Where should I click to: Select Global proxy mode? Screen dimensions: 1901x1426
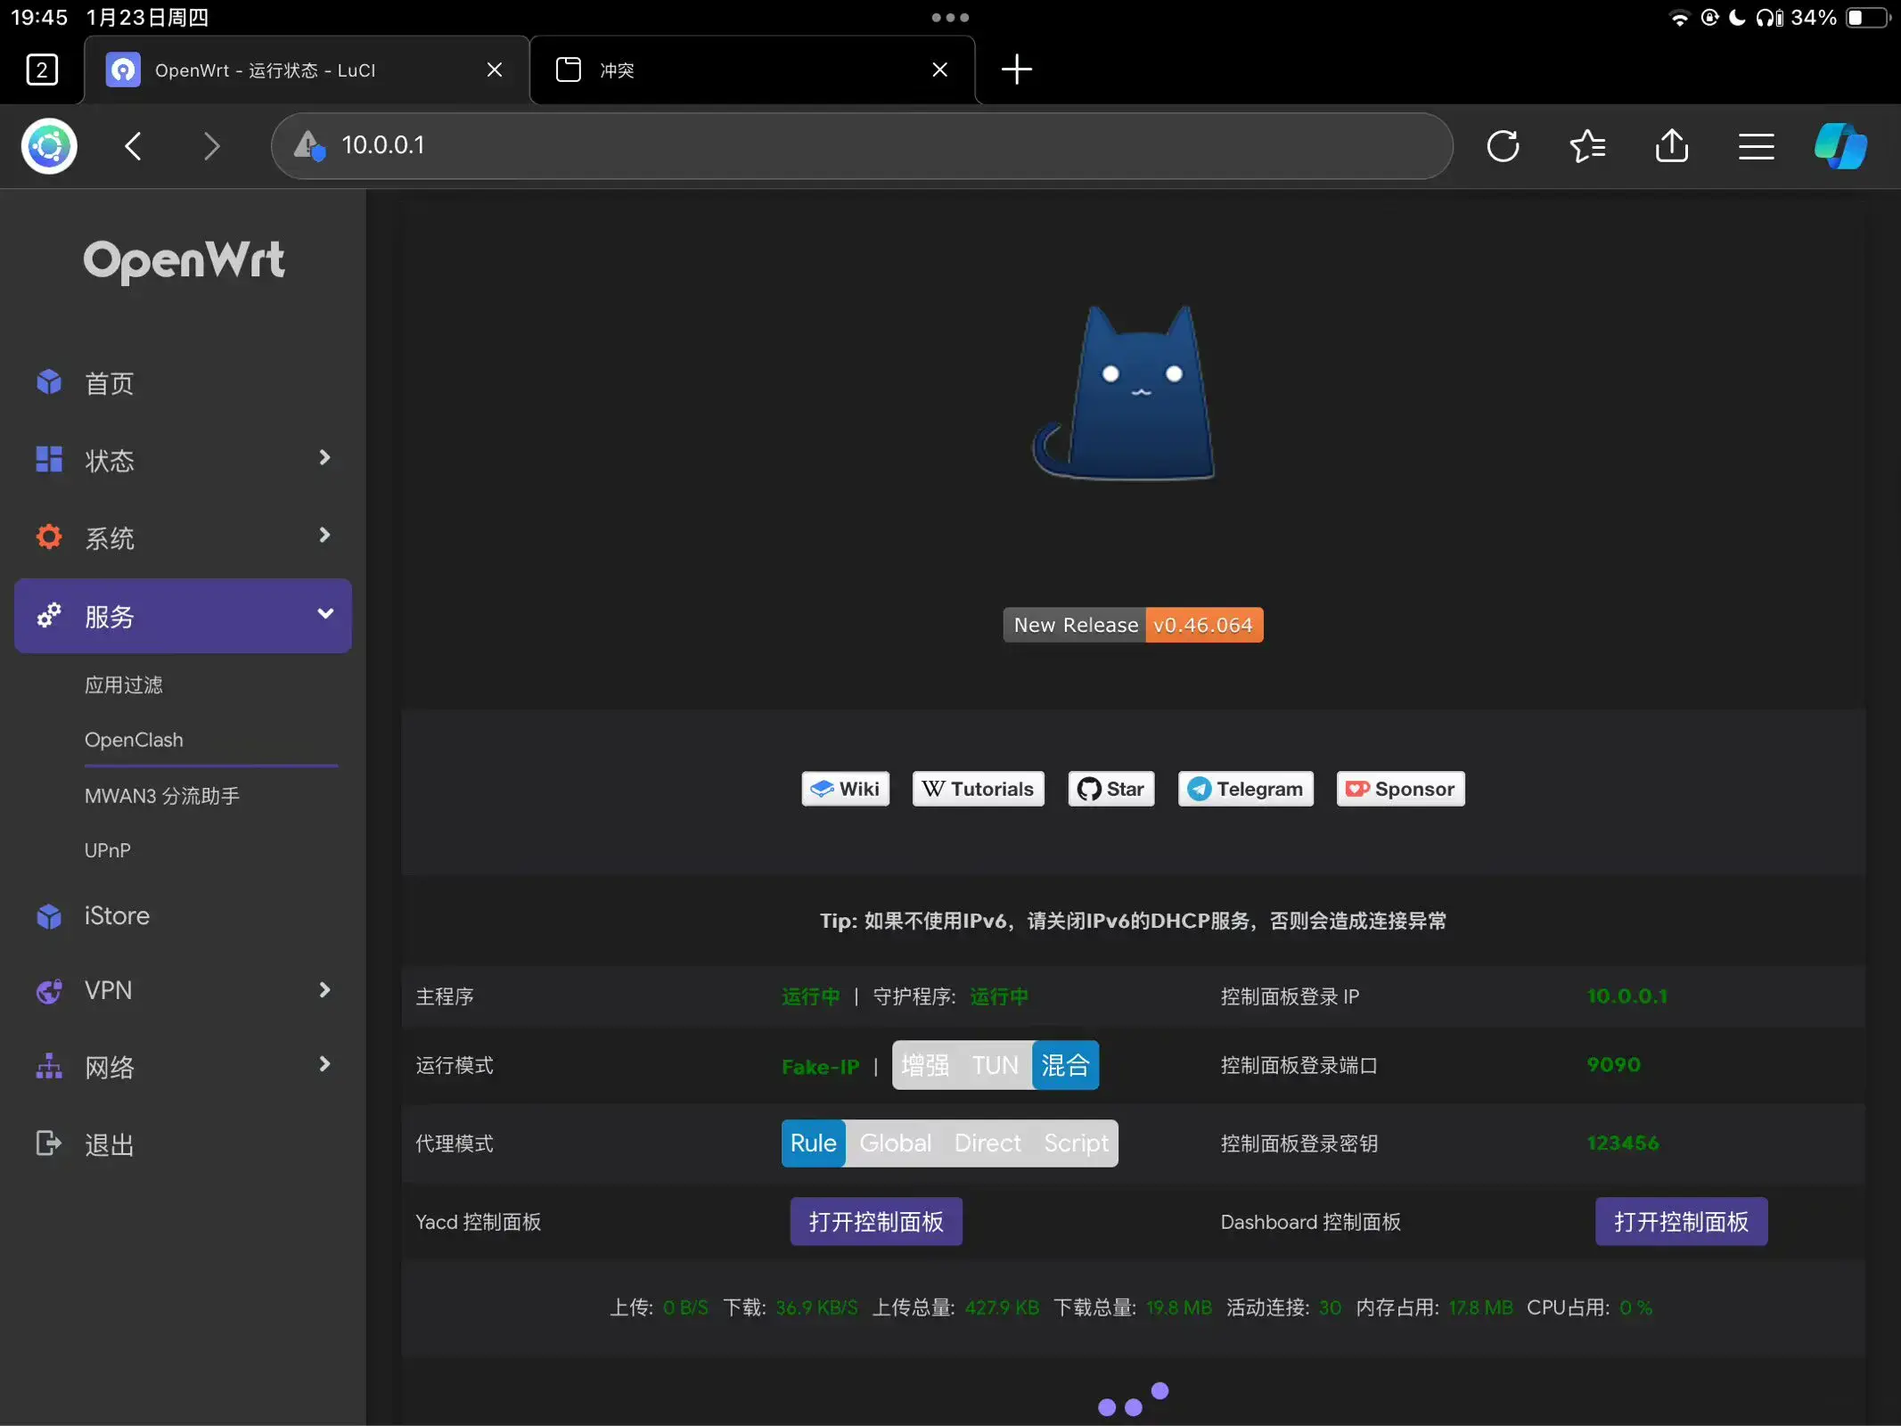coord(895,1143)
